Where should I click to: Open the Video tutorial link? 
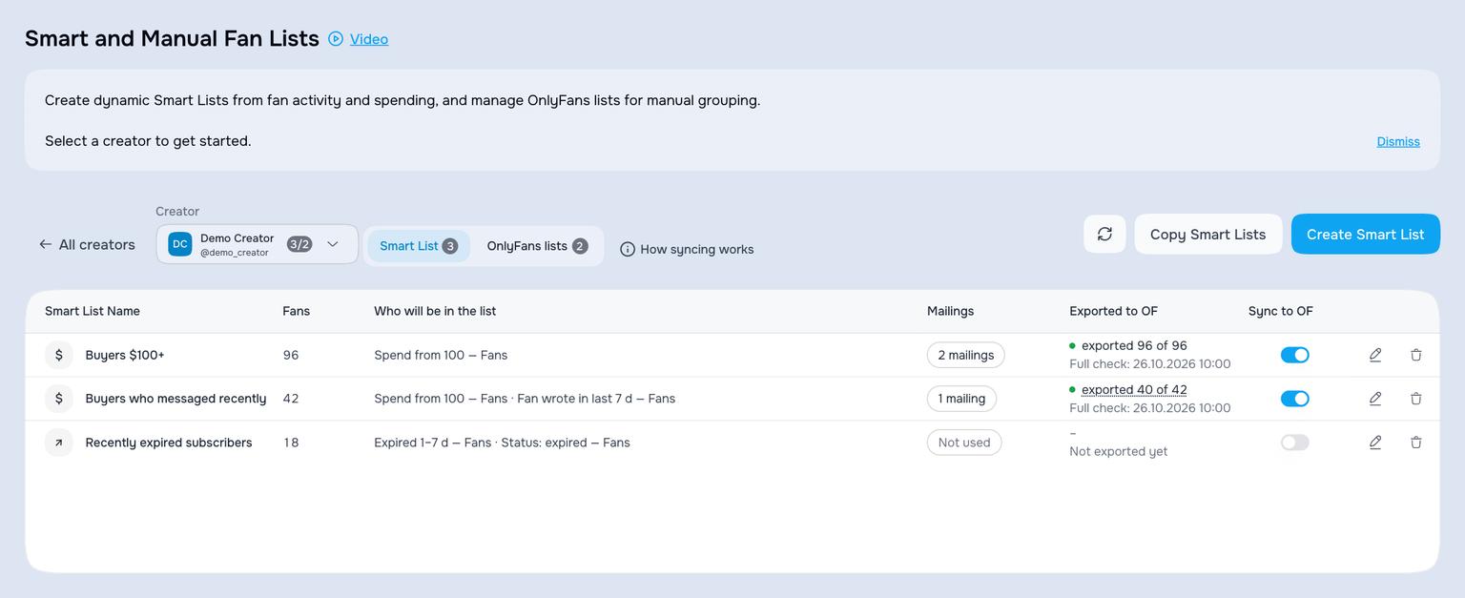(x=368, y=39)
